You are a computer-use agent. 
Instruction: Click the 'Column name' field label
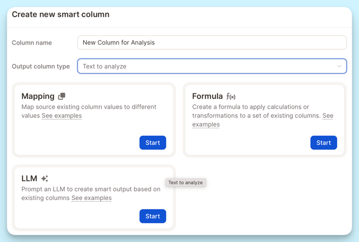(32, 43)
